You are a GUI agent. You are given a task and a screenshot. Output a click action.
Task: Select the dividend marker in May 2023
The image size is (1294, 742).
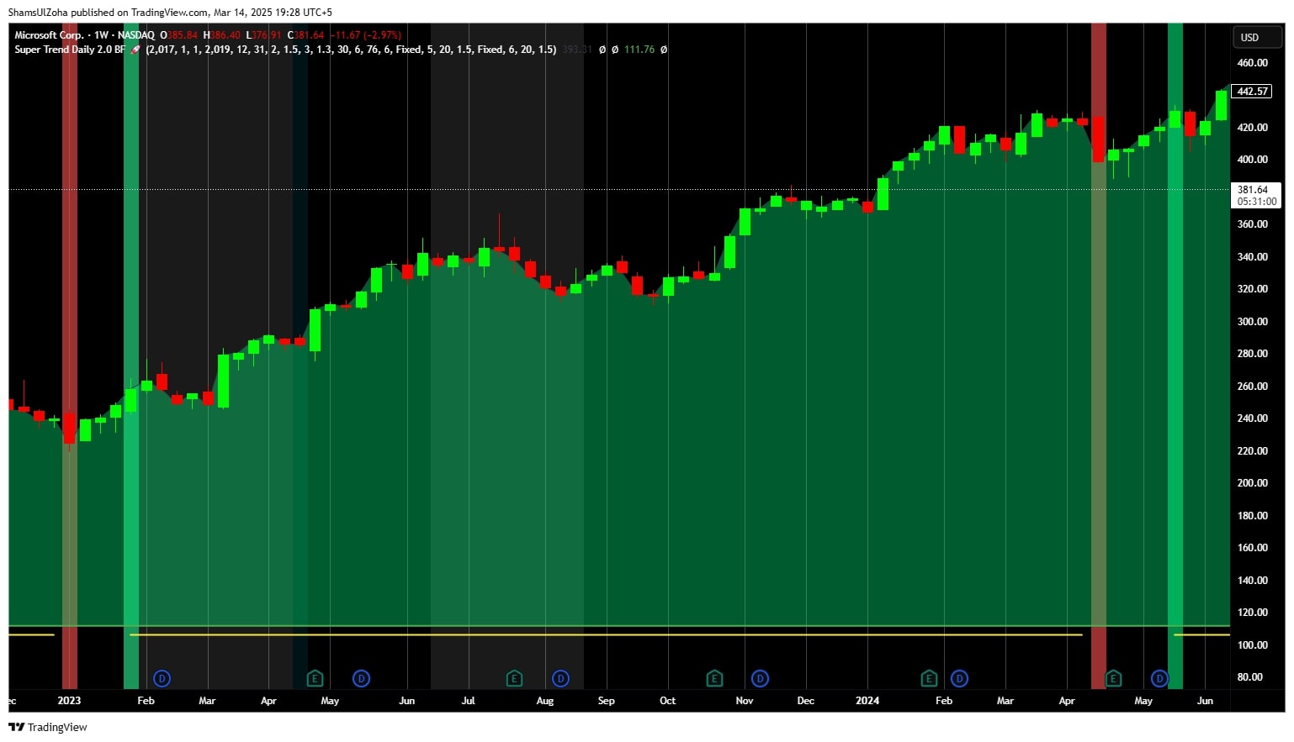pos(361,678)
